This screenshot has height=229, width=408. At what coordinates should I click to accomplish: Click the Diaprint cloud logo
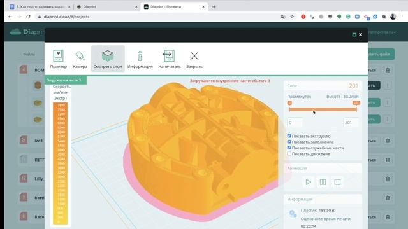coord(15,32)
